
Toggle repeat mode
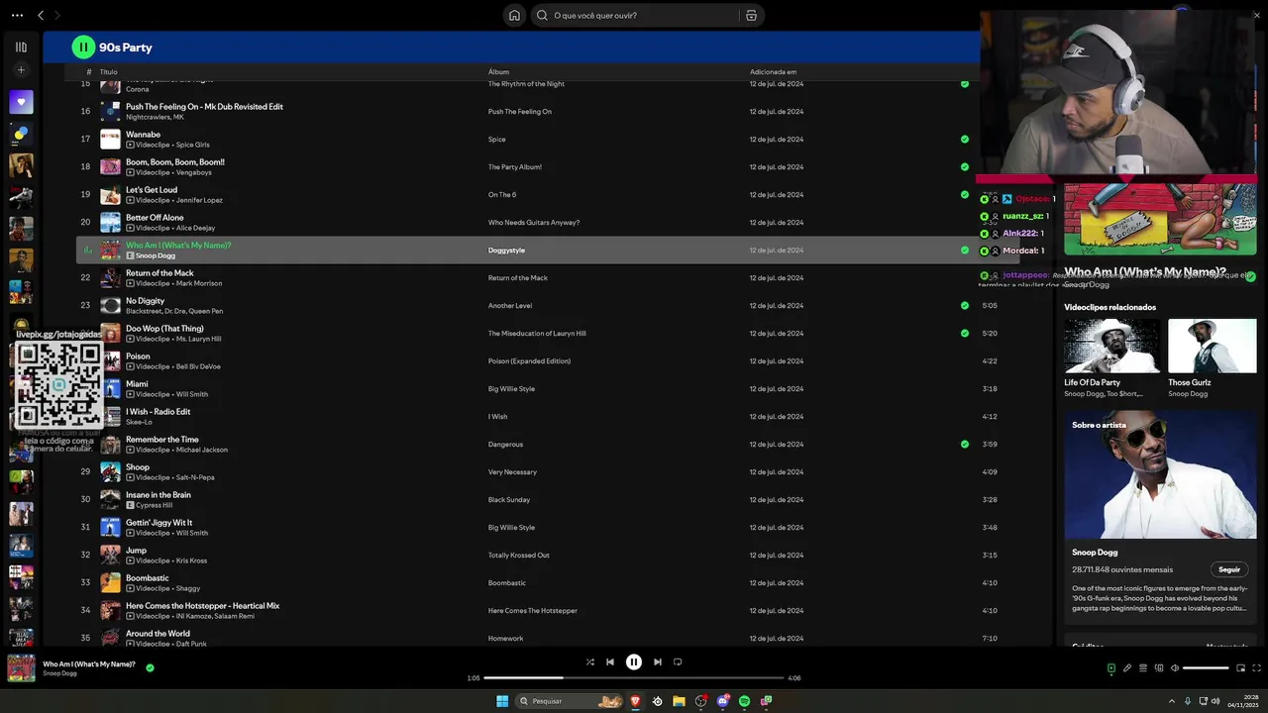(x=678, y=662)
